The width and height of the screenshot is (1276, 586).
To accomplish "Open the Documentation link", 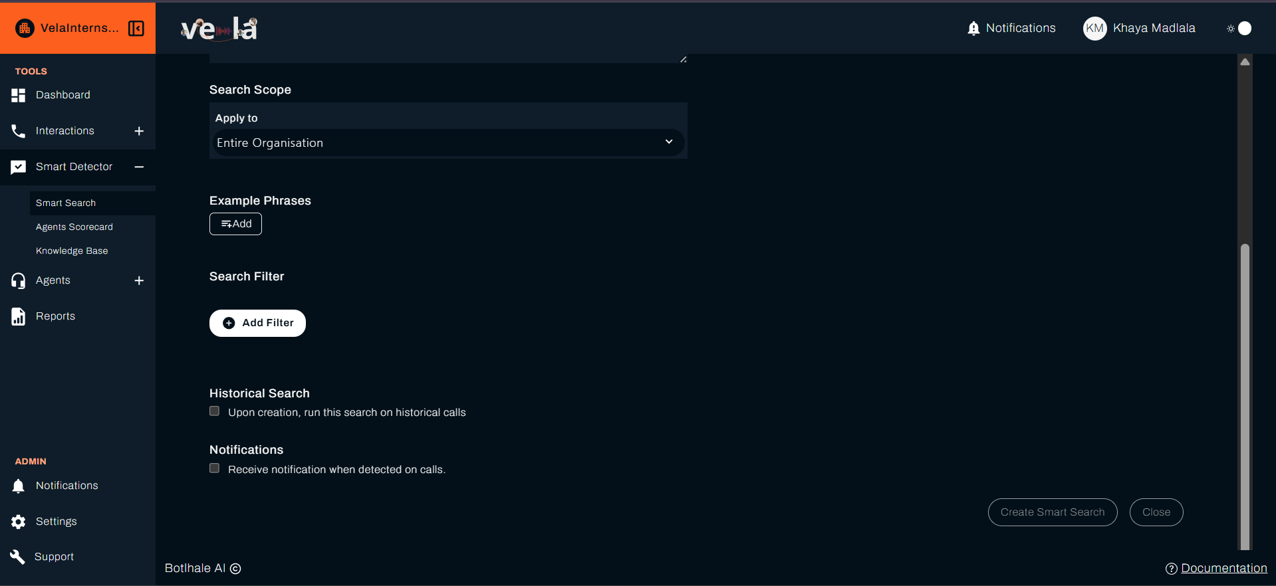I will point(1223,568).
